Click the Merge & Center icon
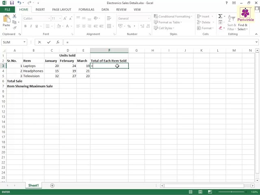 pos(109,26)
